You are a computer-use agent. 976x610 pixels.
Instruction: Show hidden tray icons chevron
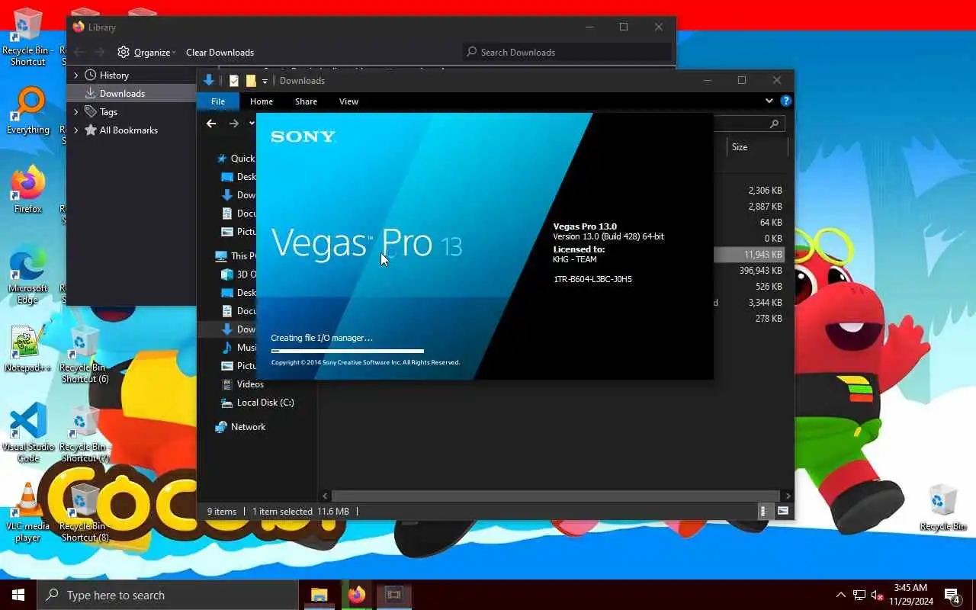(840, 595)
